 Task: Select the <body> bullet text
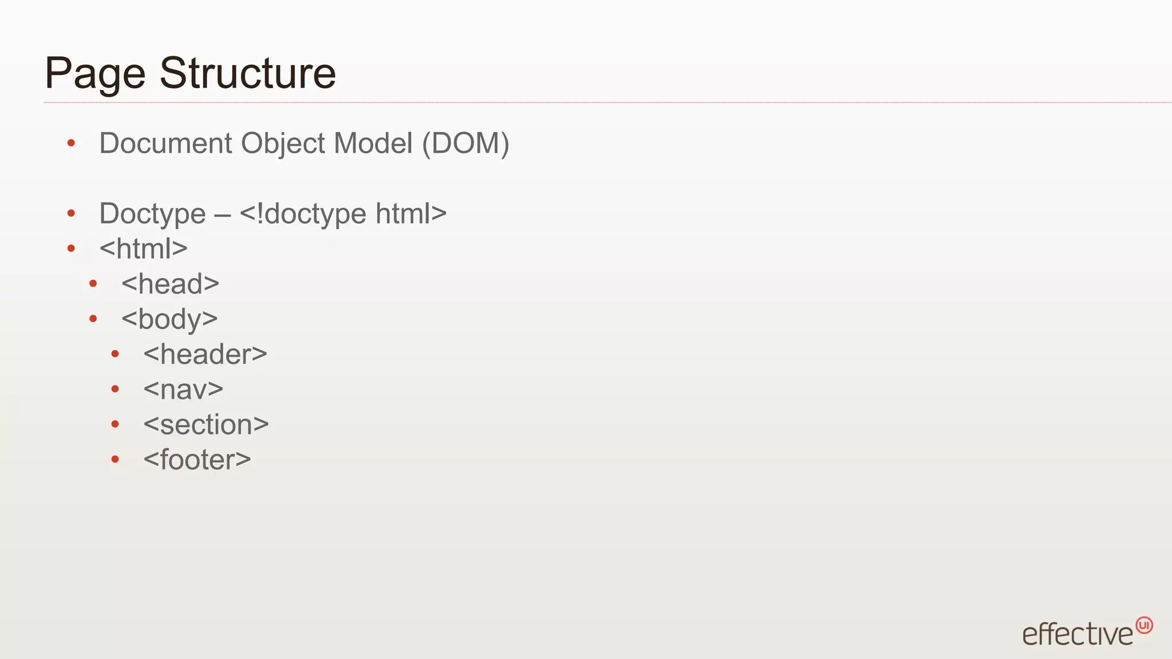point(169,319)
